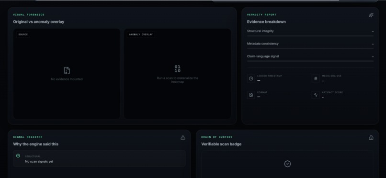Click the Structural integrity progress bar
Screen dimensions: 386x178
pyautogui.click(x=310, y=36)
